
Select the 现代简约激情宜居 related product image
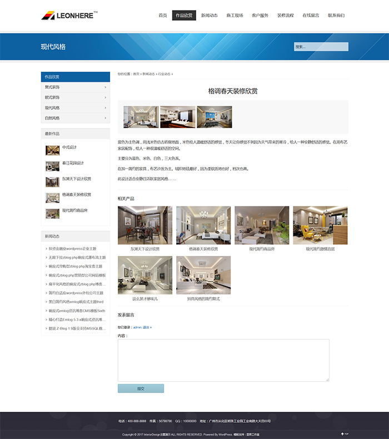click(320, 225)
